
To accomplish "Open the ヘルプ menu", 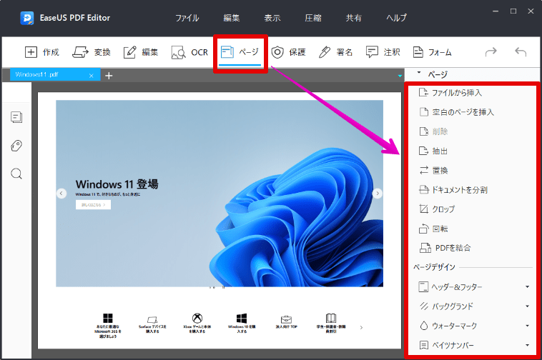I will click(396, 18).
